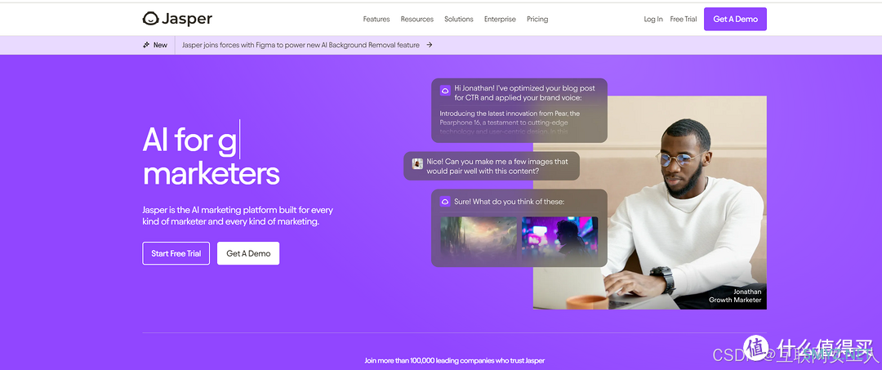Open the Resources menu

[416, 19]
